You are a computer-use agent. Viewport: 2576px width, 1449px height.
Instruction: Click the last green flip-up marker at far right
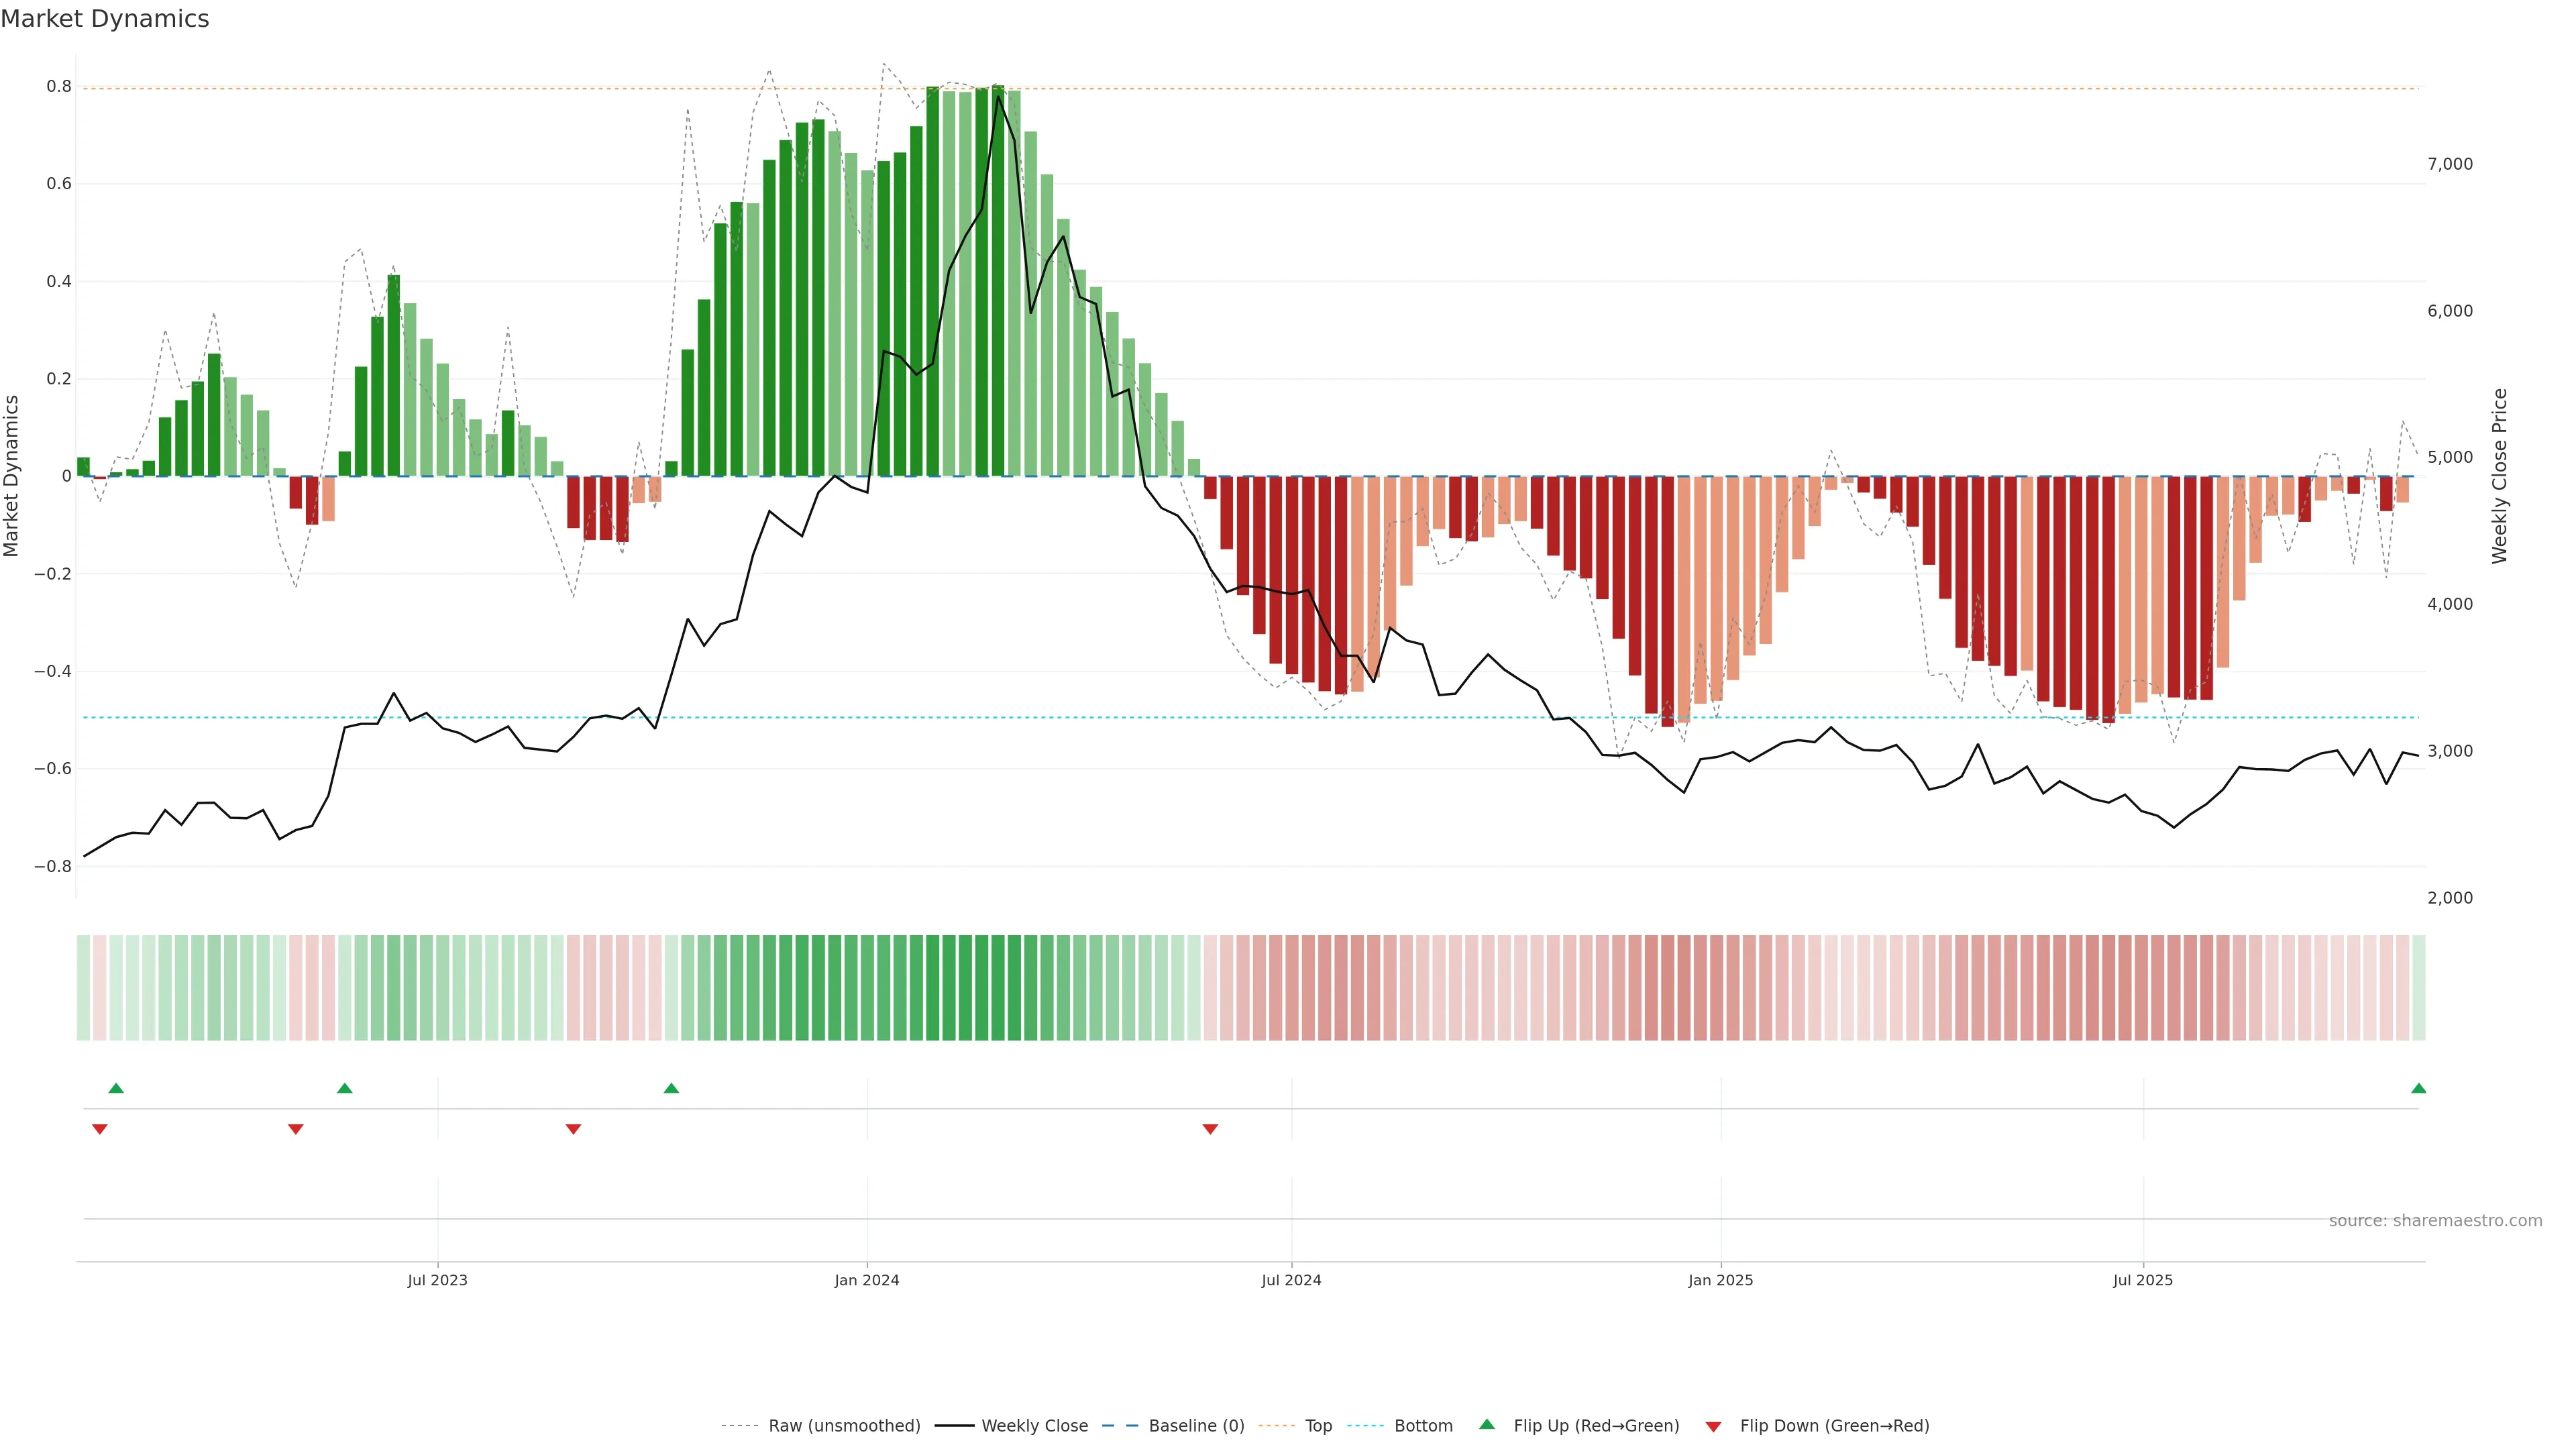(x=2418, y=1088)
